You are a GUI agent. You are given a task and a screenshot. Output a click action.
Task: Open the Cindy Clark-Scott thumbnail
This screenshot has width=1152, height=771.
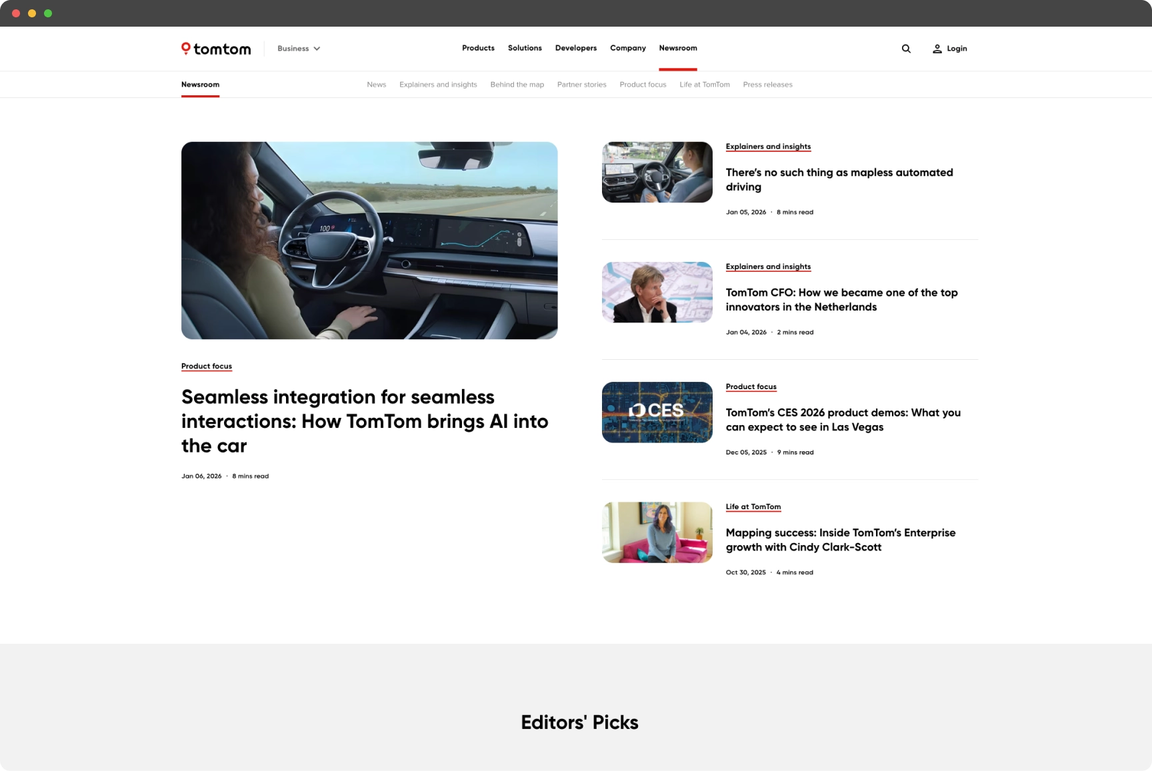click(x=657, y=532)
